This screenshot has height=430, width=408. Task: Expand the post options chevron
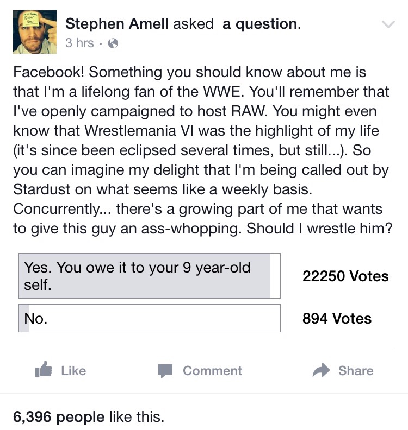click(x=388, y=24)
